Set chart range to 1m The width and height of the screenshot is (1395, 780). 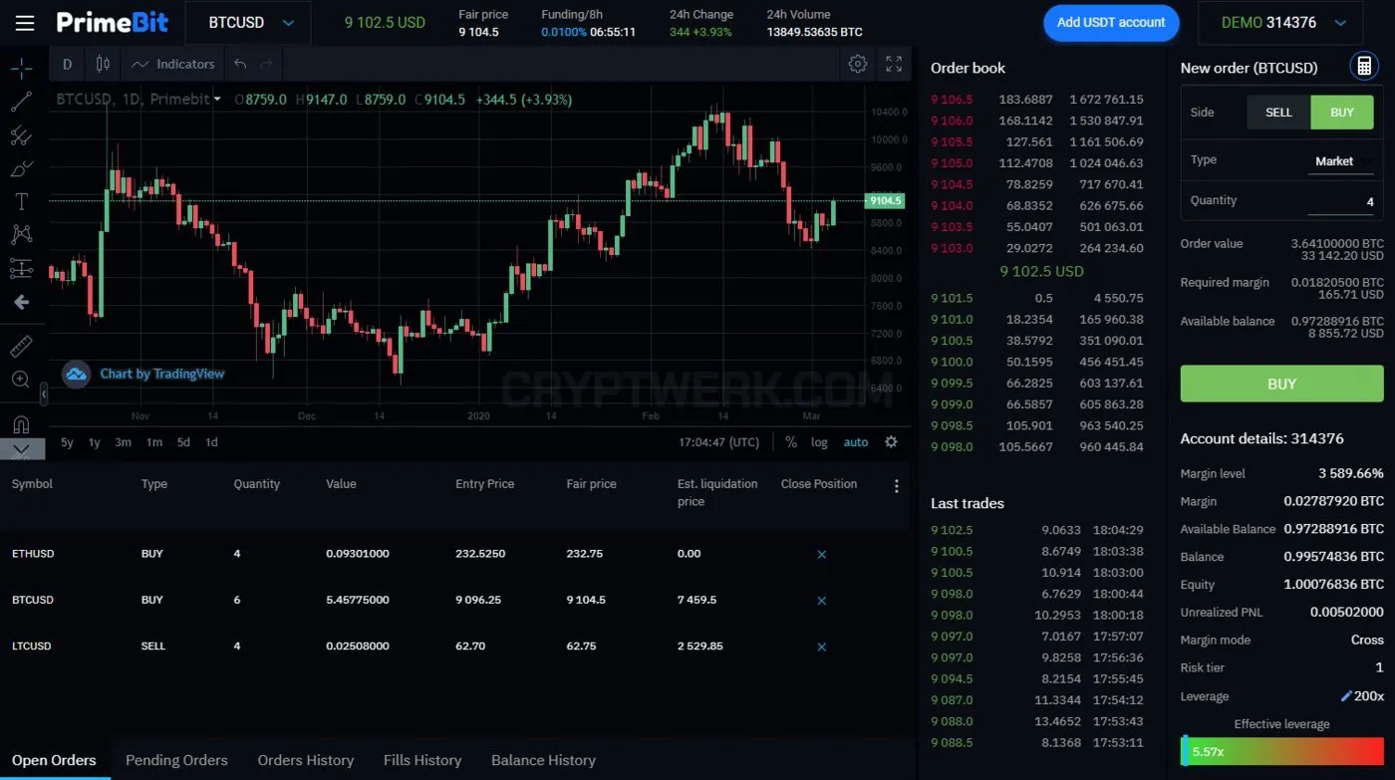point(153,442)
